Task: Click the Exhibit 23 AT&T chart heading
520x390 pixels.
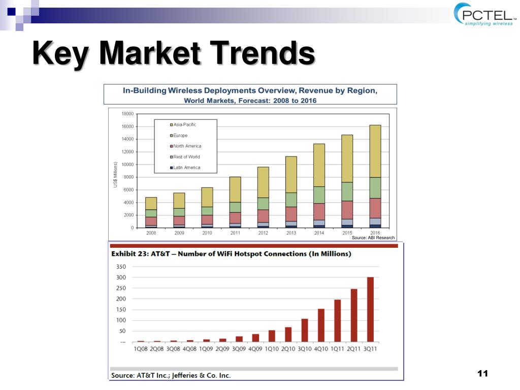Action: [x=231, y=254]
